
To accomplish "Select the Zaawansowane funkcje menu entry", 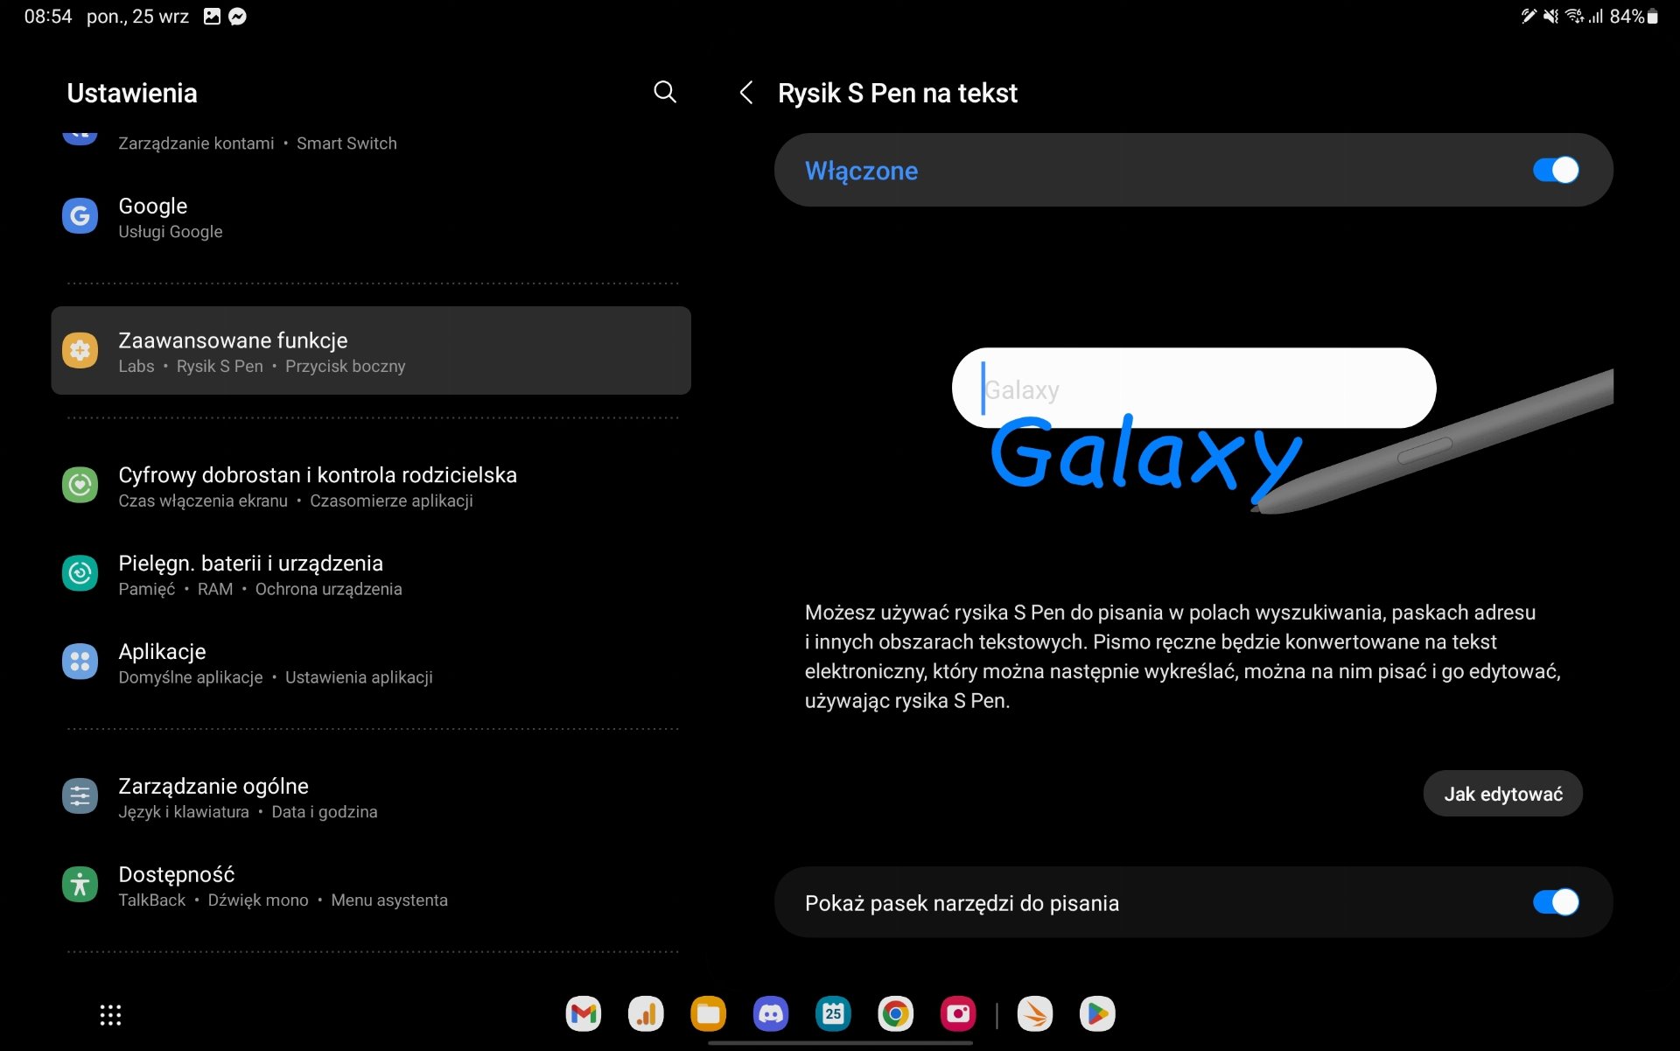I will coord(371,351).
